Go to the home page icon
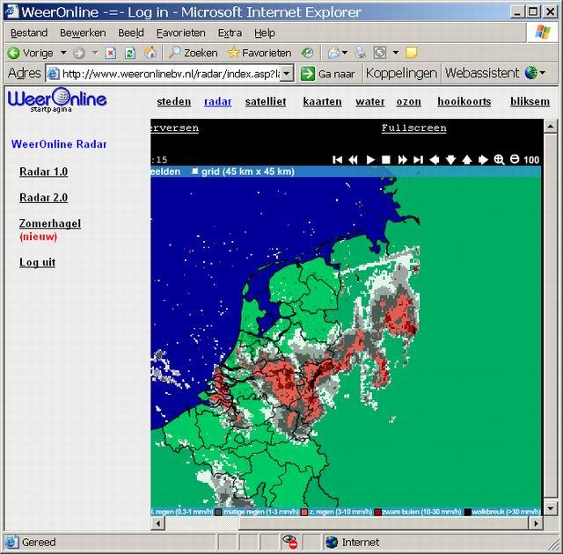The width and height of the screenshot is (563, 554). pyautogui.click(x=150, y=53)
